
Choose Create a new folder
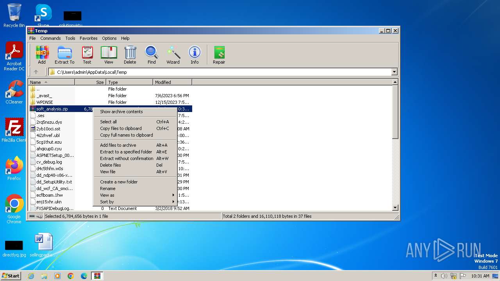[x=135, y=182]
